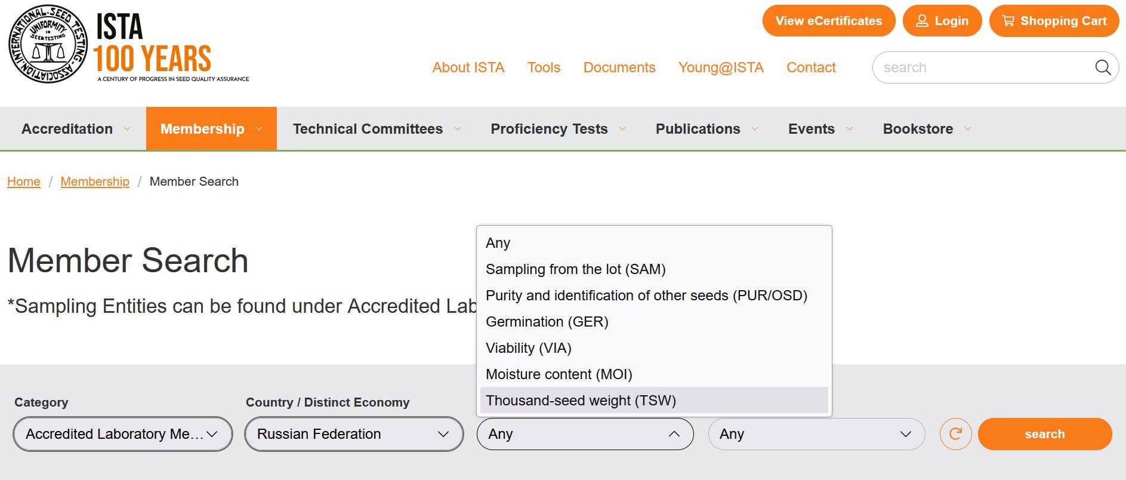Open the Category dropdown

[122, 434]
